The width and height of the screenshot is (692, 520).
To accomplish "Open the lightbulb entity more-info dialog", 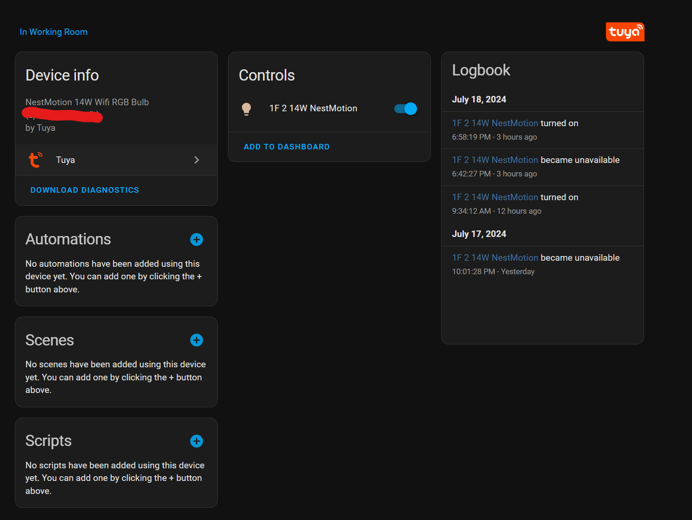I will tap(313, 108).
